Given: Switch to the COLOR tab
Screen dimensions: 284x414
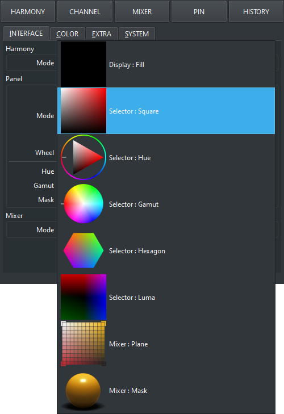Looking at the screenshot, I should tap(68, 34).
